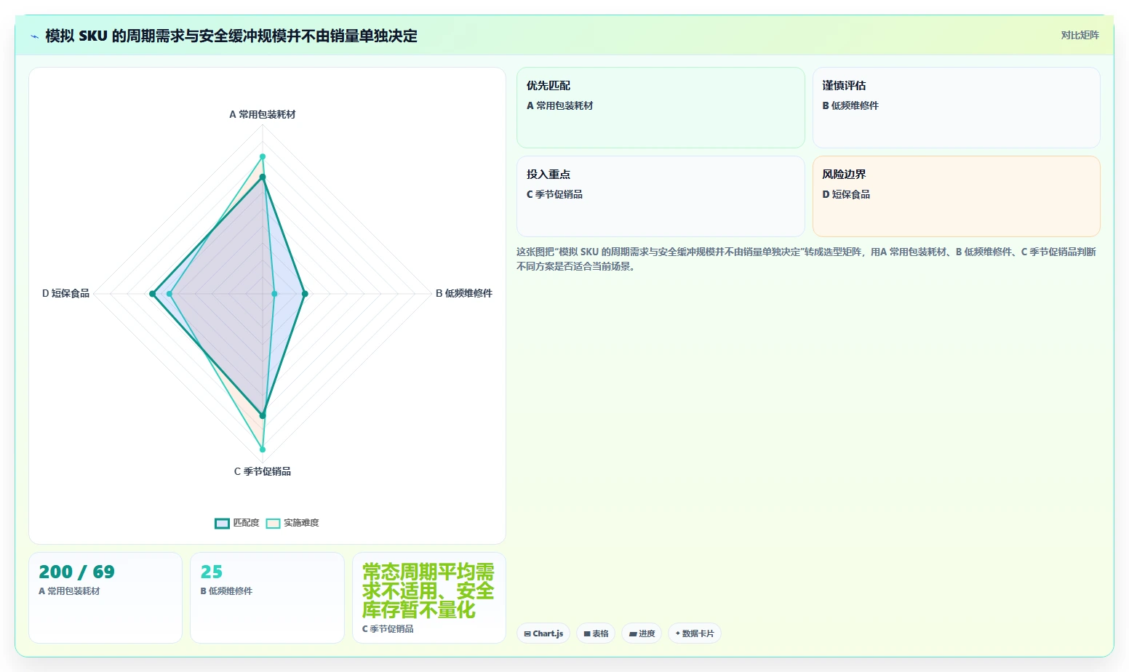The height and width of the screenshot is (672, 1129).
Task: Click green text 常态周期平均需求不适用
Action: point(428,591)
